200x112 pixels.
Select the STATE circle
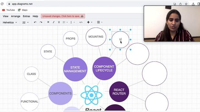pos(48,52)
